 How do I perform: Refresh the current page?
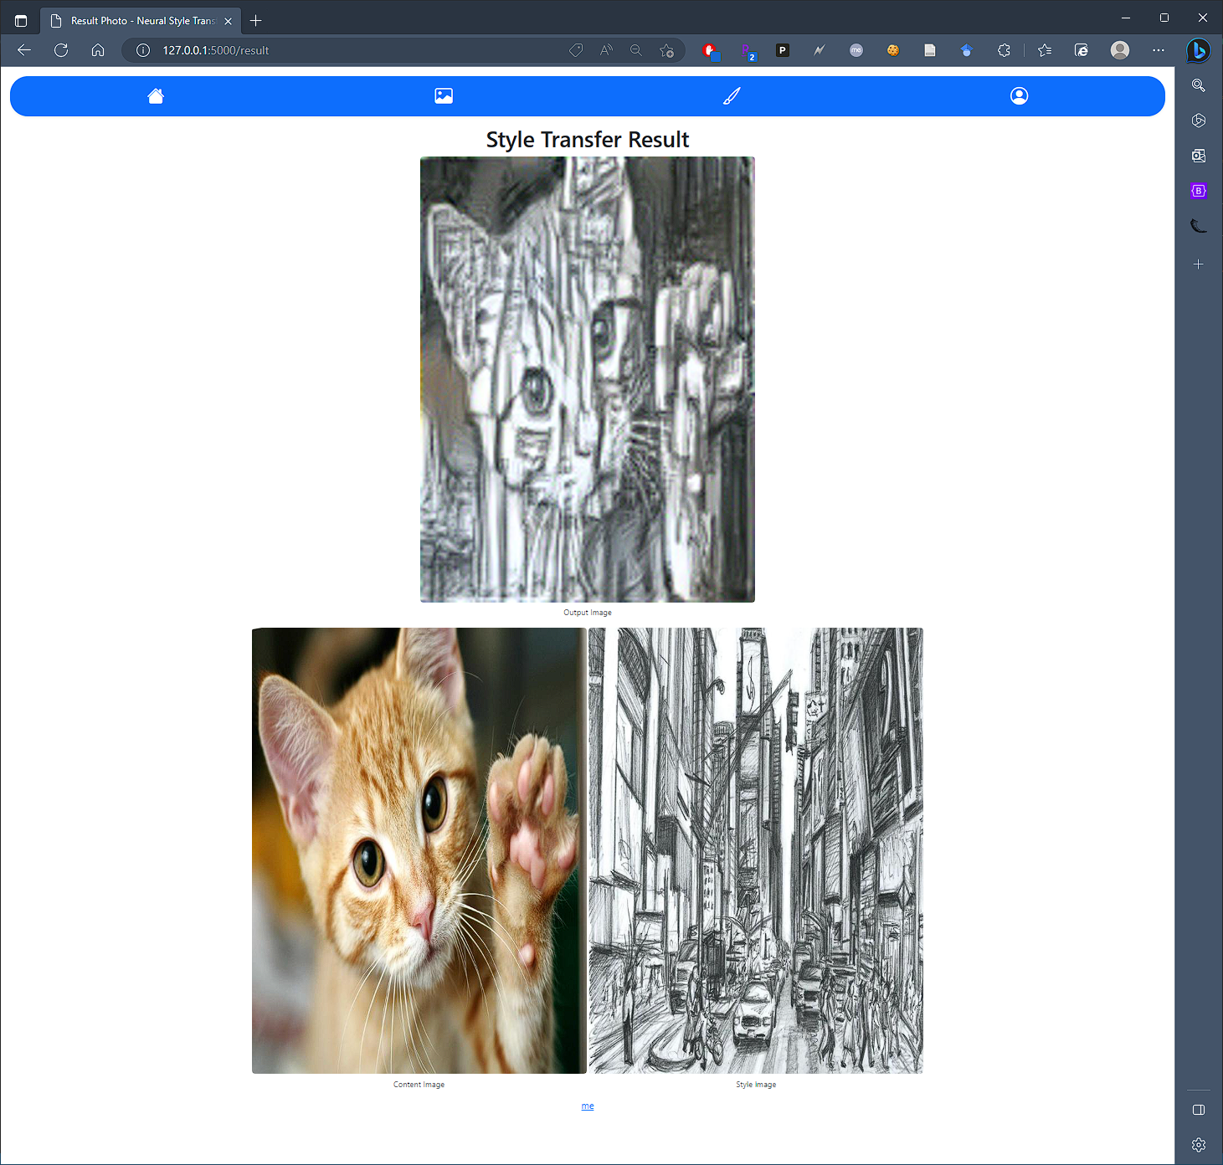(60, 50)
